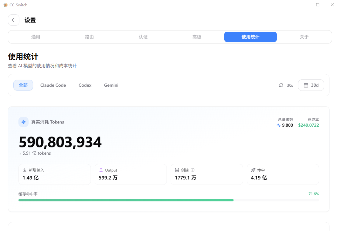Maximize the CC Switch window

tap(318, 5)
